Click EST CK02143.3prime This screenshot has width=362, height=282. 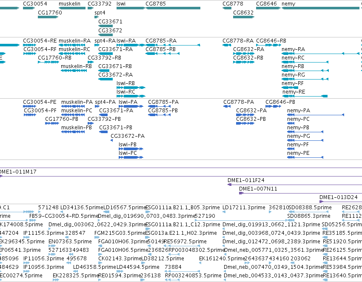(120, 259)
